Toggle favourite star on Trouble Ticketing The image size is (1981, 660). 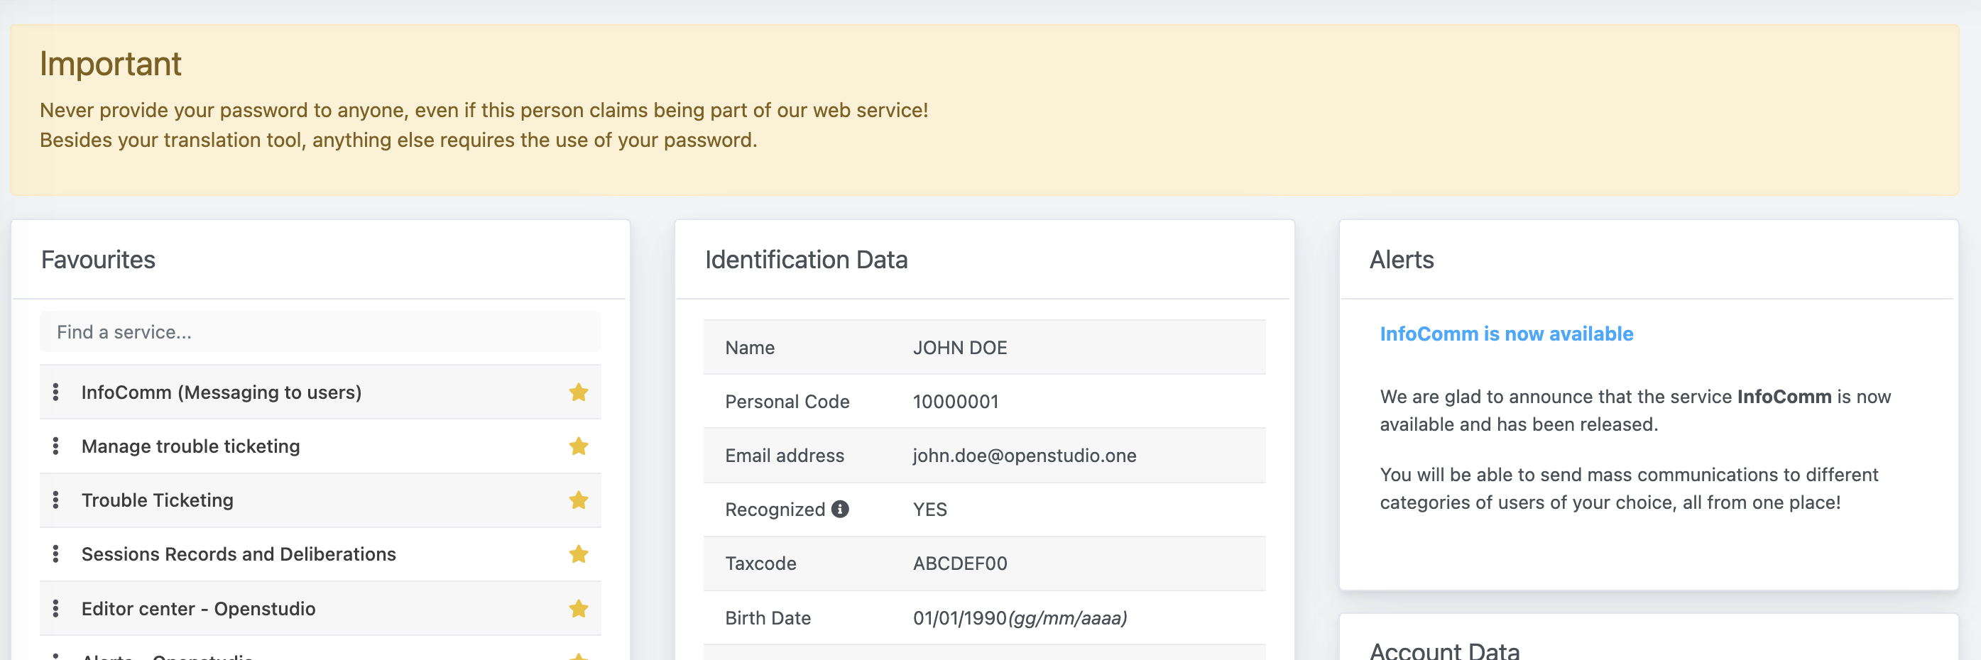578,500
